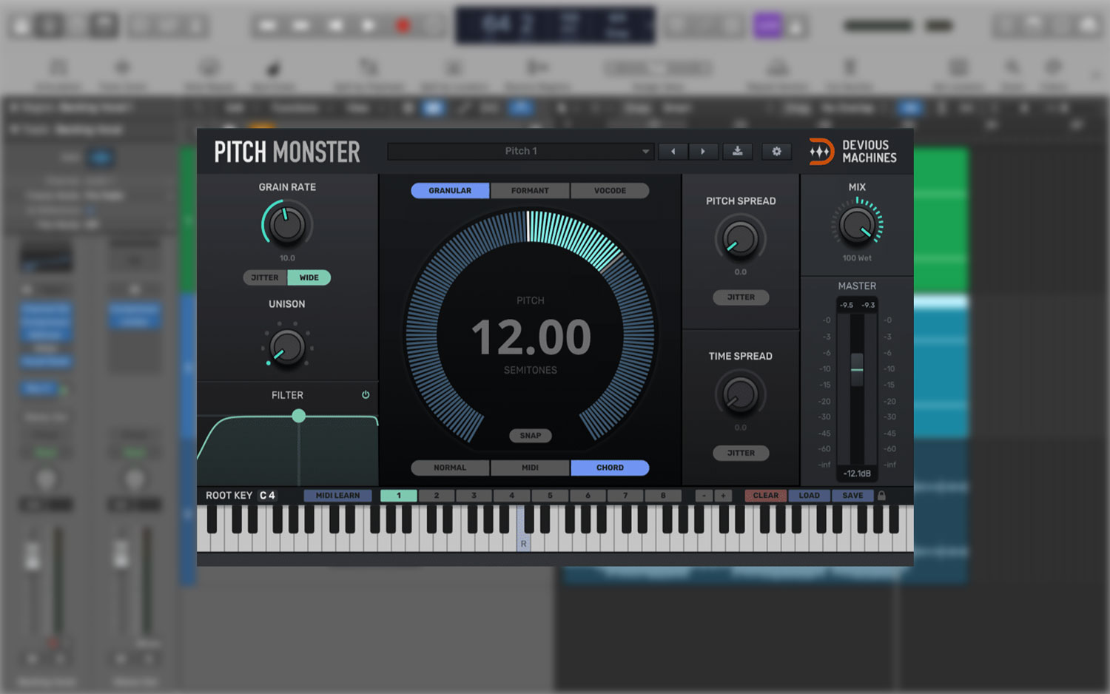This screenshot has width=1110, height=694.
Task: Click the plus button beside chord slots
Action: pos(723,496)
